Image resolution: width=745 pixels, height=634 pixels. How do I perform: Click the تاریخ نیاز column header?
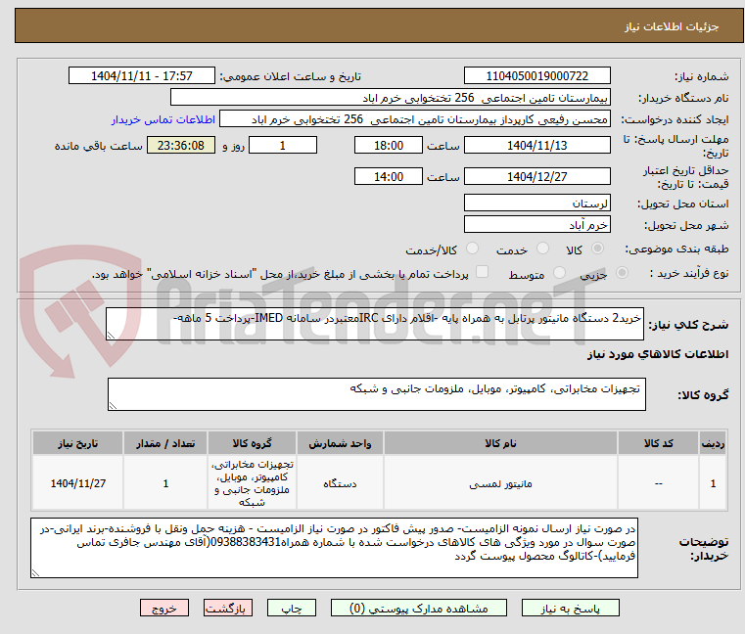click(x=78, y=443)
